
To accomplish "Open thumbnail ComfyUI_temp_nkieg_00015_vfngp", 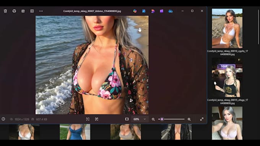I will [227, 77].
